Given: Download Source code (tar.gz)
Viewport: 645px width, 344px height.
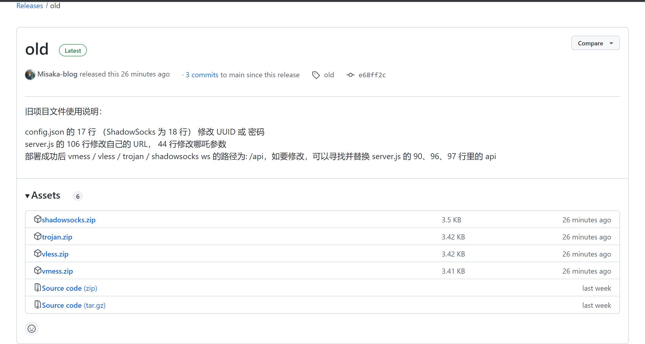Looking at the screenshot, I should 74,305.
